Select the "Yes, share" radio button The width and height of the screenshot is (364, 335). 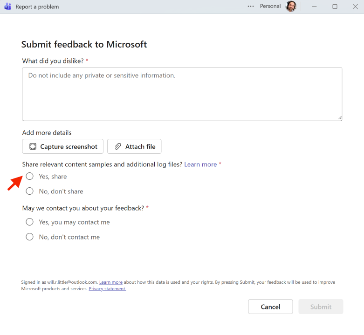tap(30, 177)
